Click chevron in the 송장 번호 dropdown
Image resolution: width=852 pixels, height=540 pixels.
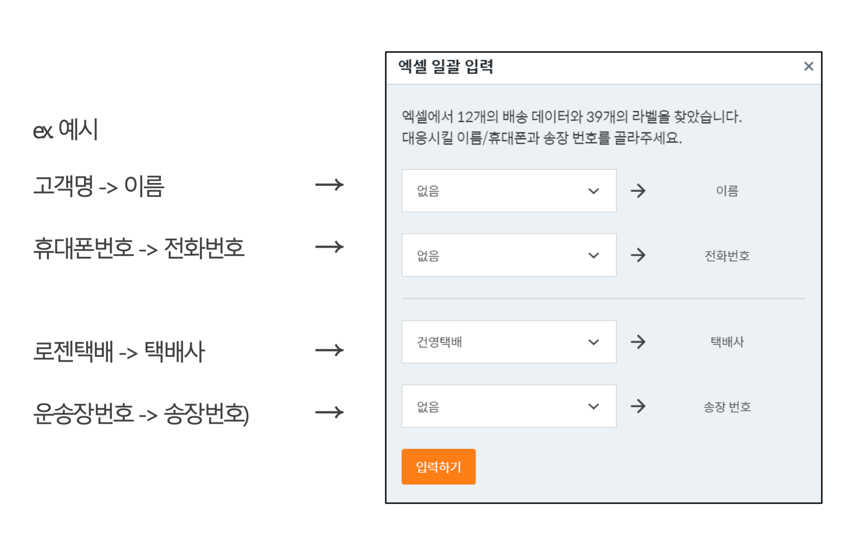[593, 407]
